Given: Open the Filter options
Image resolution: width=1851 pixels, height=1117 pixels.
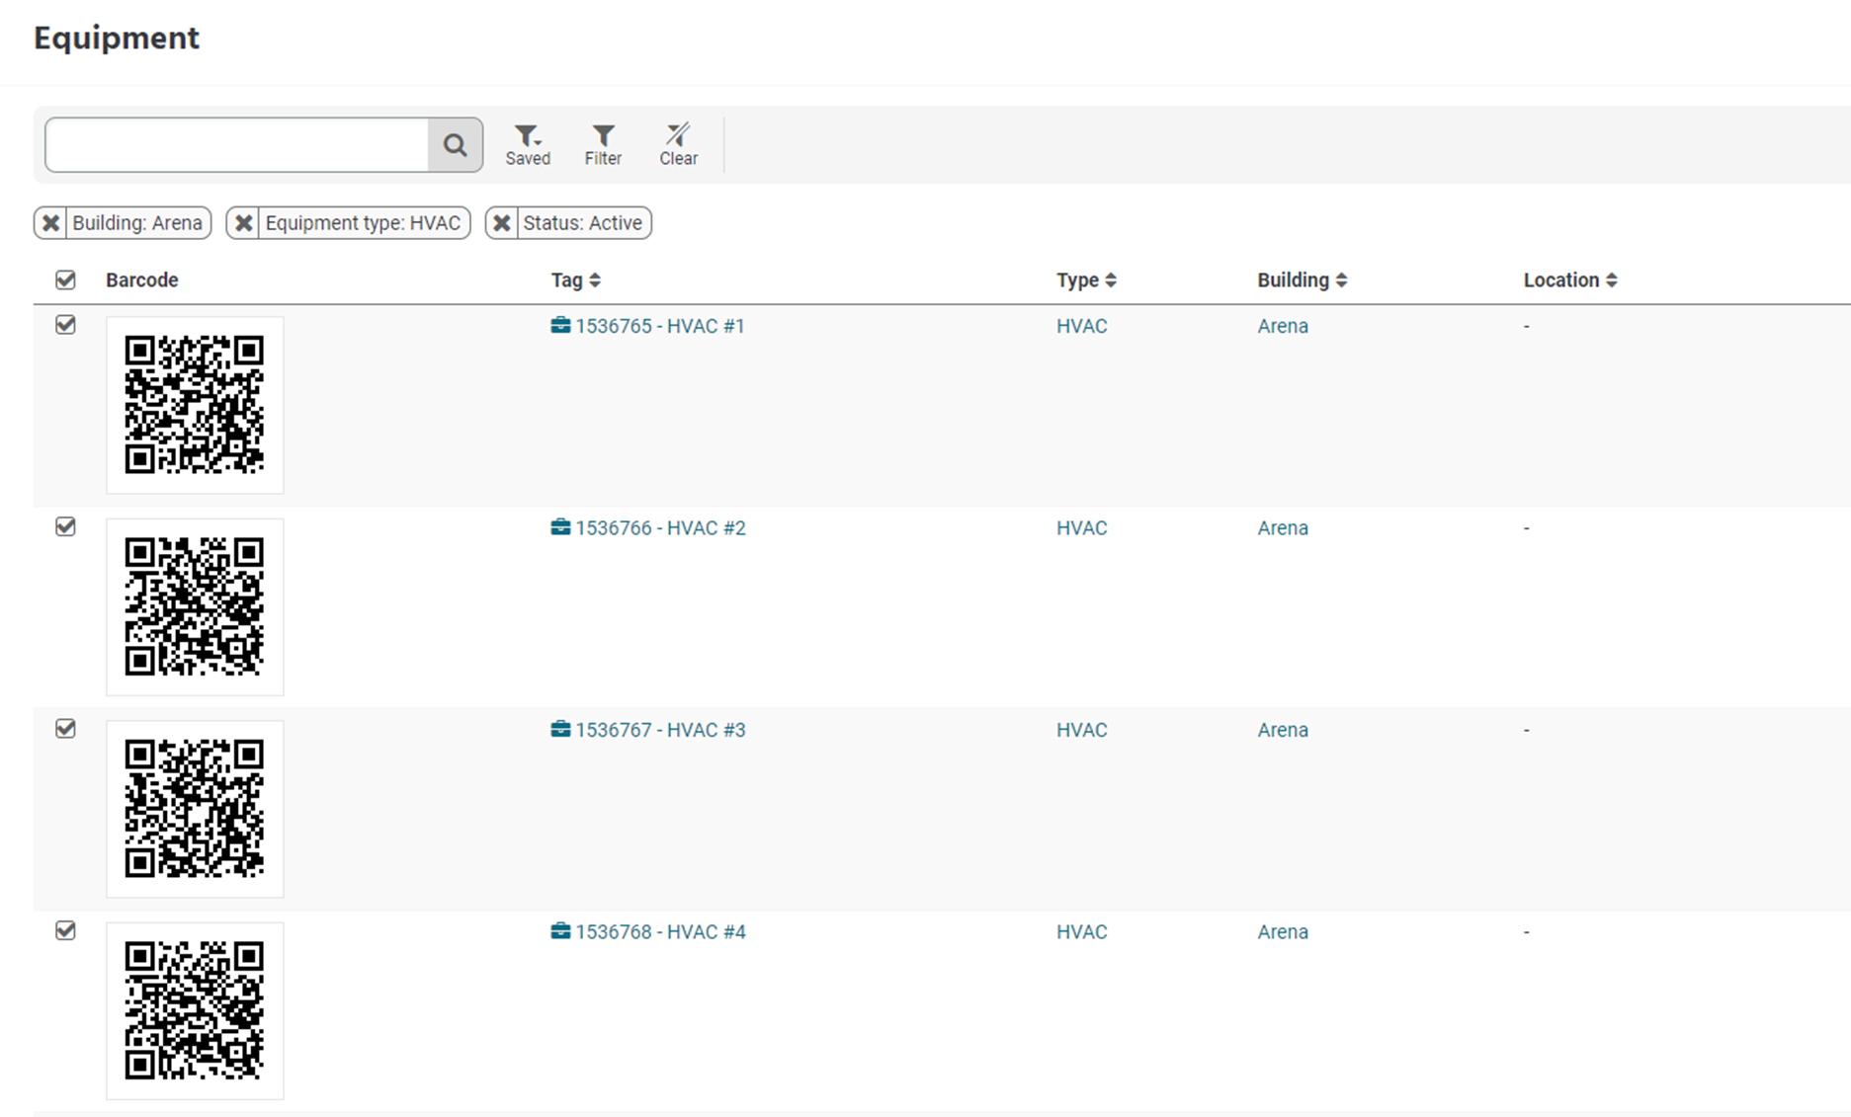Looking at the screenshot, I should tap(603, 145).
